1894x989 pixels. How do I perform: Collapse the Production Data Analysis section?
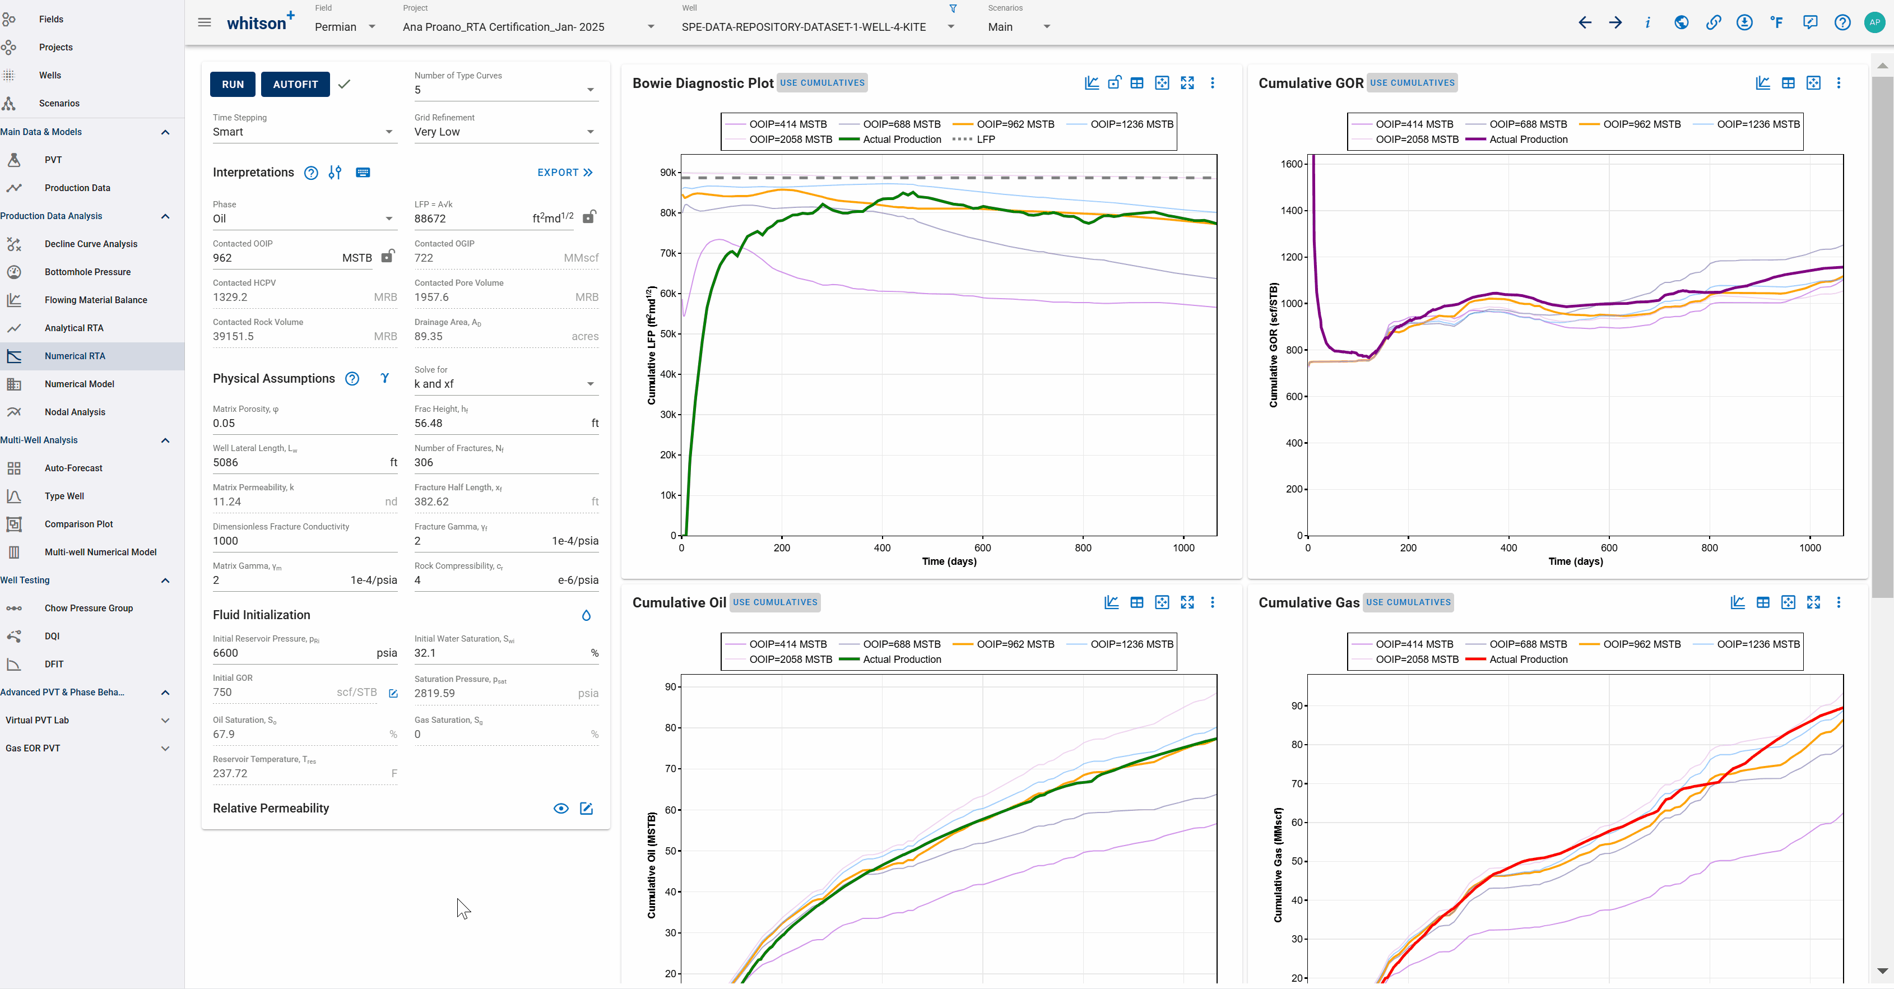165,216
